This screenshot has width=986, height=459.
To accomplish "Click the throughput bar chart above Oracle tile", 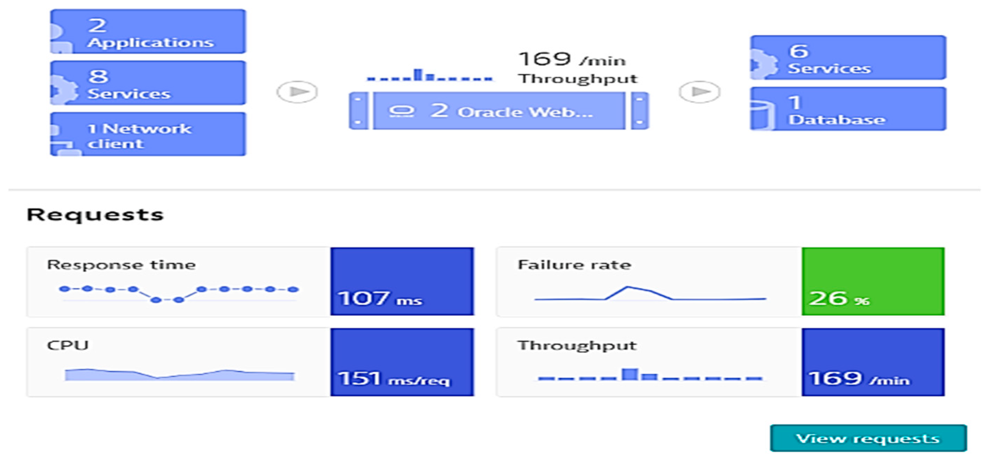I will tap(429, 76).
